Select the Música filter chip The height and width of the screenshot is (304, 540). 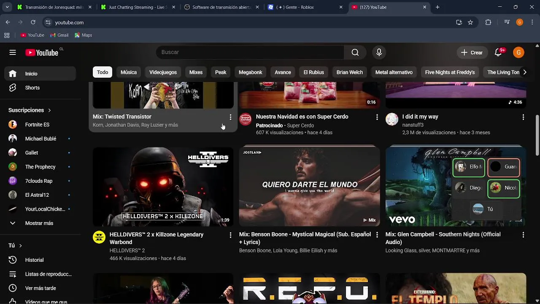[129, 72]
